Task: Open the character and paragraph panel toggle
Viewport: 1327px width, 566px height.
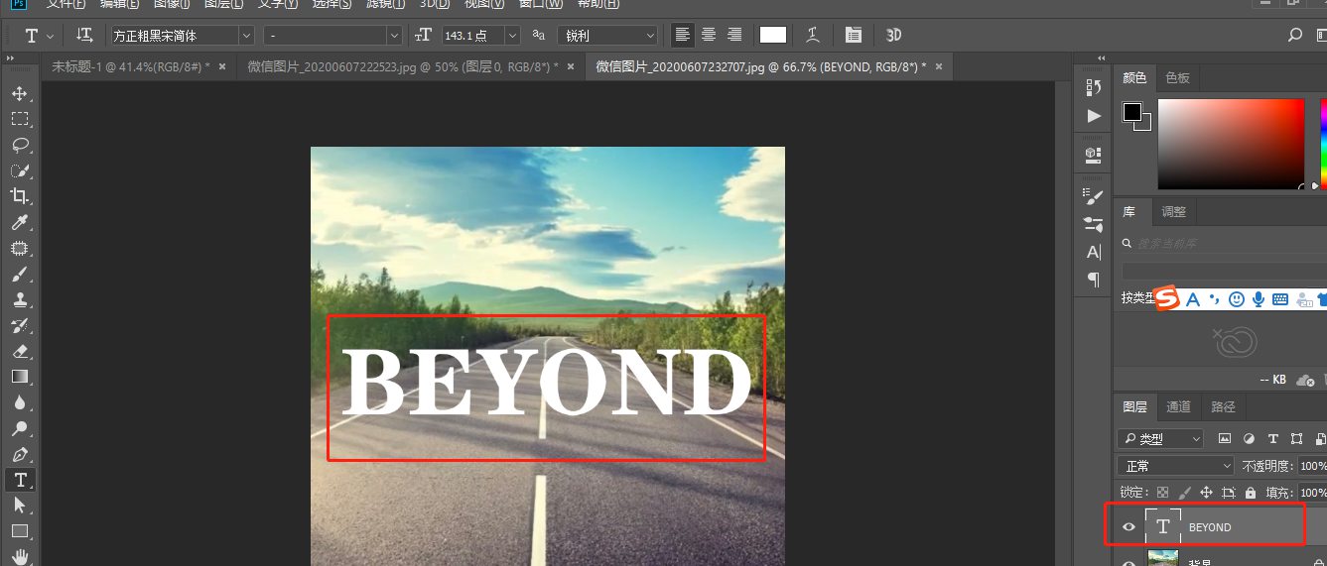Action: coord(853,36)
